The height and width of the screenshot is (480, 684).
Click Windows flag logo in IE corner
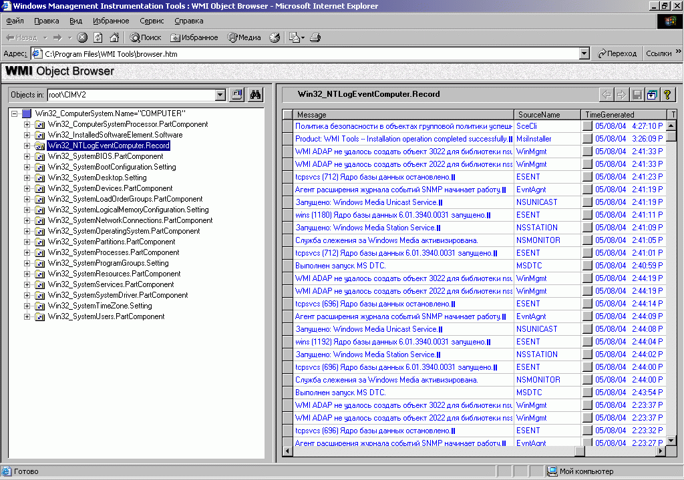[x=669, y=21]
